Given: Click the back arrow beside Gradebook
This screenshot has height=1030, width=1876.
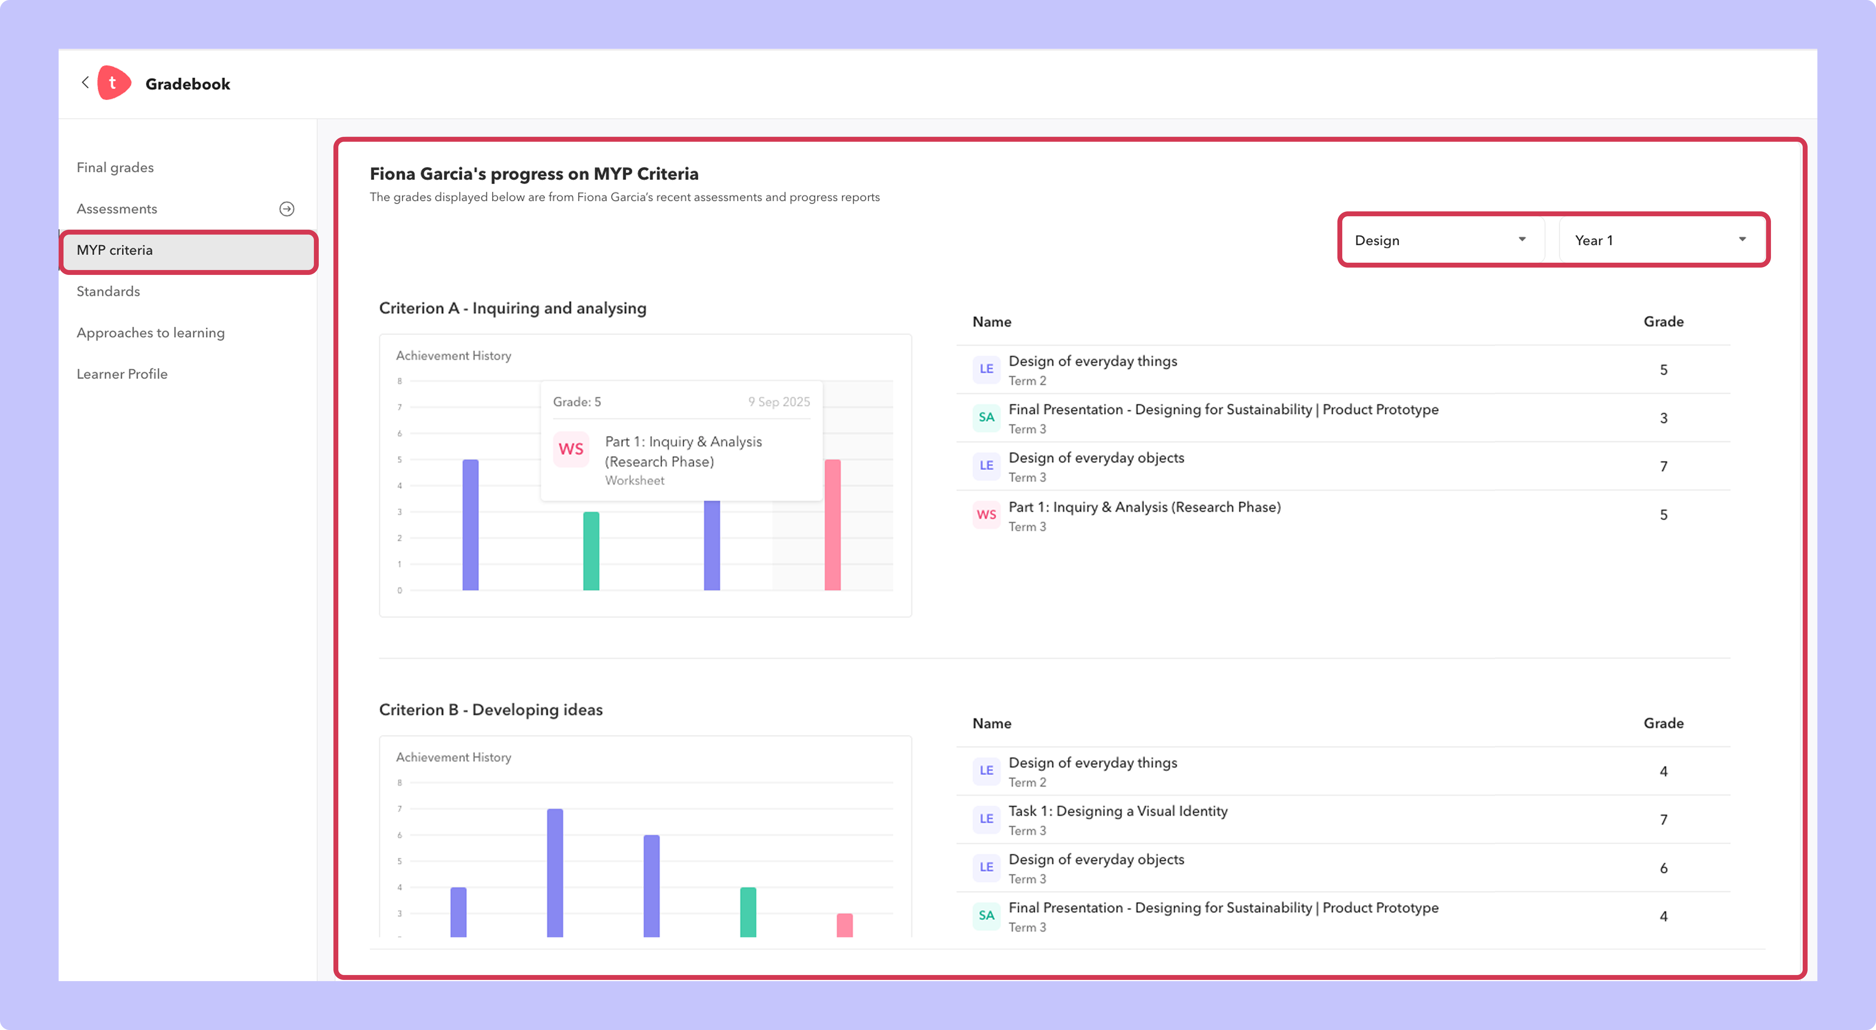Looking at the screenshot, I should pos(85,82).
